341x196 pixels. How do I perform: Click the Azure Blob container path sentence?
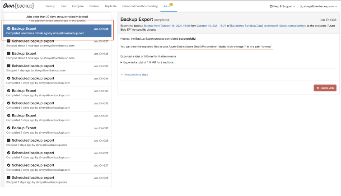pyautogui.click(x=196, y=47)
